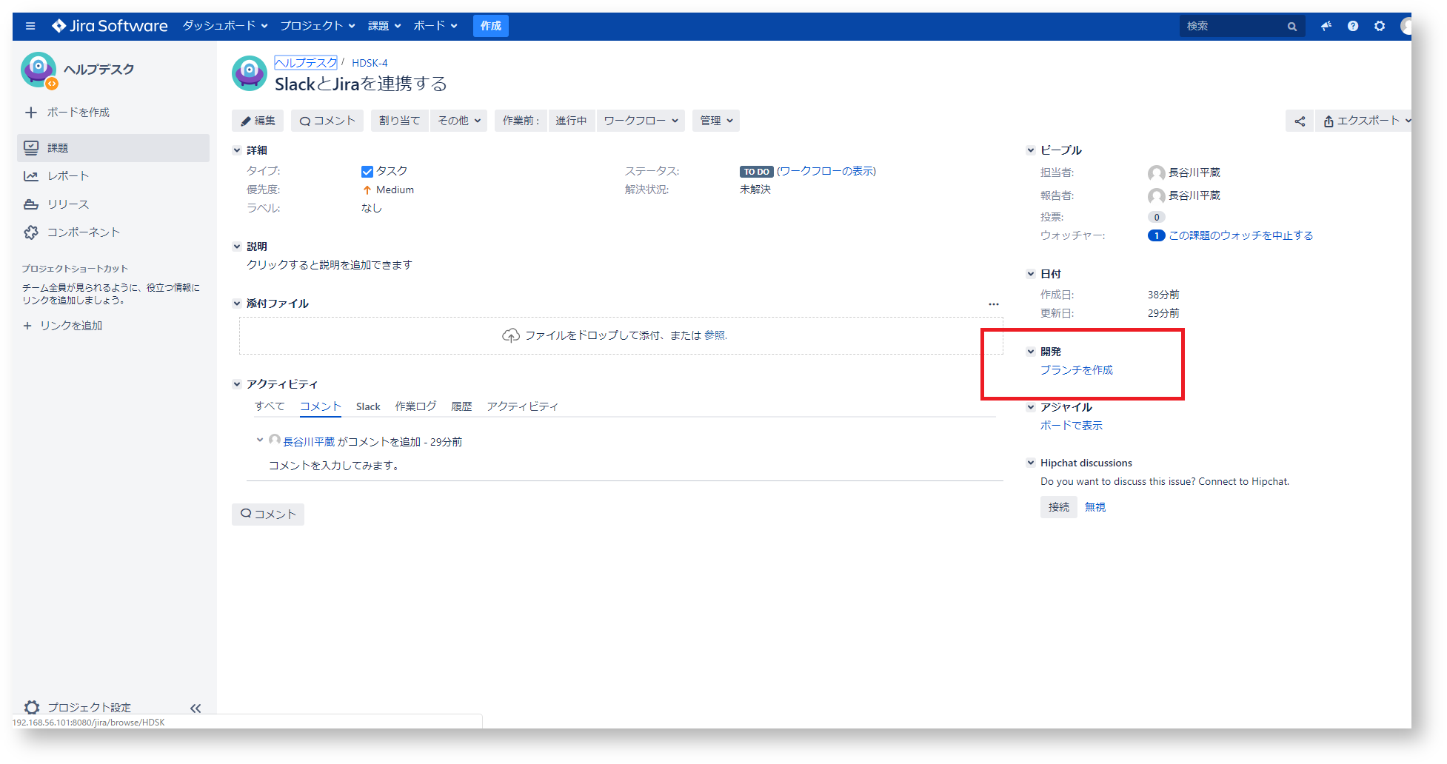Click the ボードで表示 link
This screenshot has width=1447, height=764.
pyautogui.click(x=1072, y=426)
